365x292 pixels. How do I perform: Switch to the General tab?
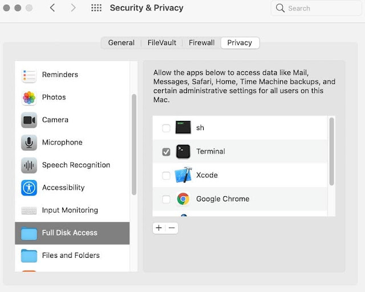(121, 43)
